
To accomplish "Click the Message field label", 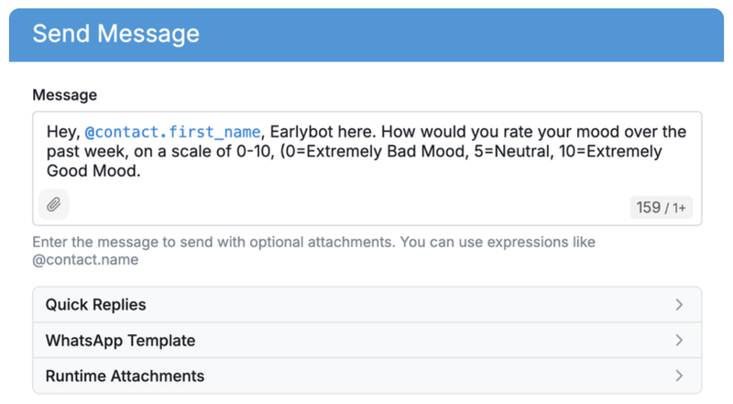I will 64,95.
